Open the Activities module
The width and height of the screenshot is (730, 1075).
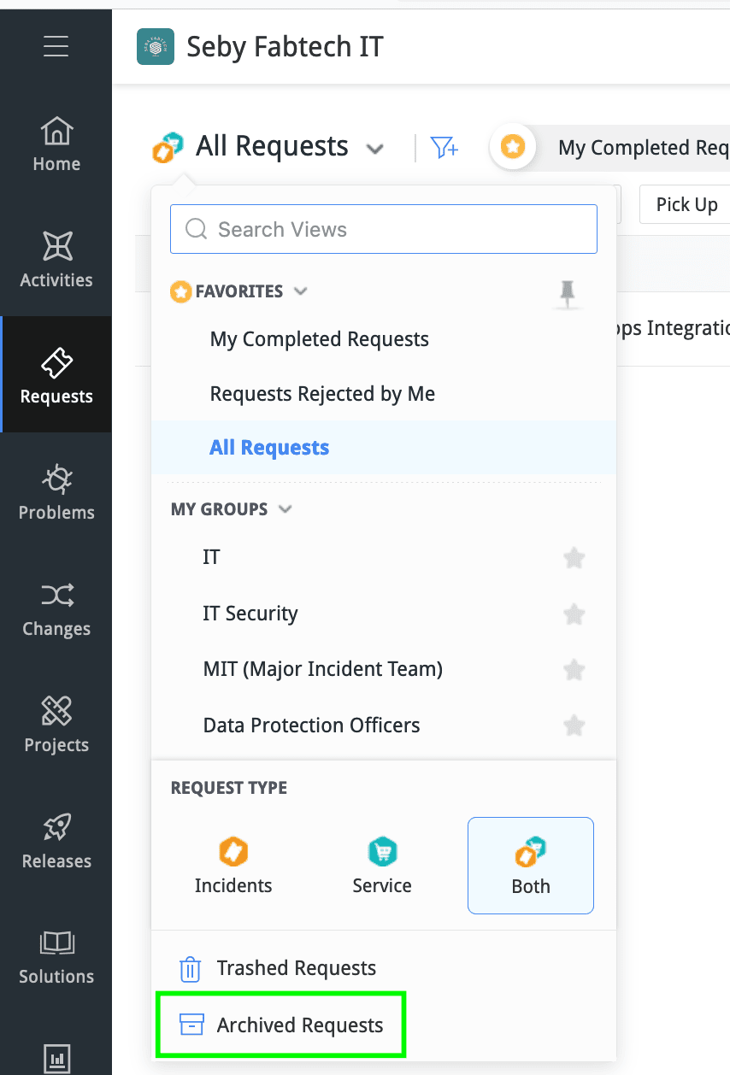56,260
